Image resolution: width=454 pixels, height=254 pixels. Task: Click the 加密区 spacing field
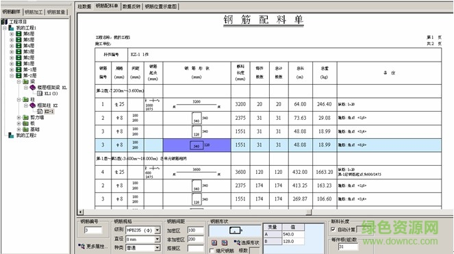[196, 230]
